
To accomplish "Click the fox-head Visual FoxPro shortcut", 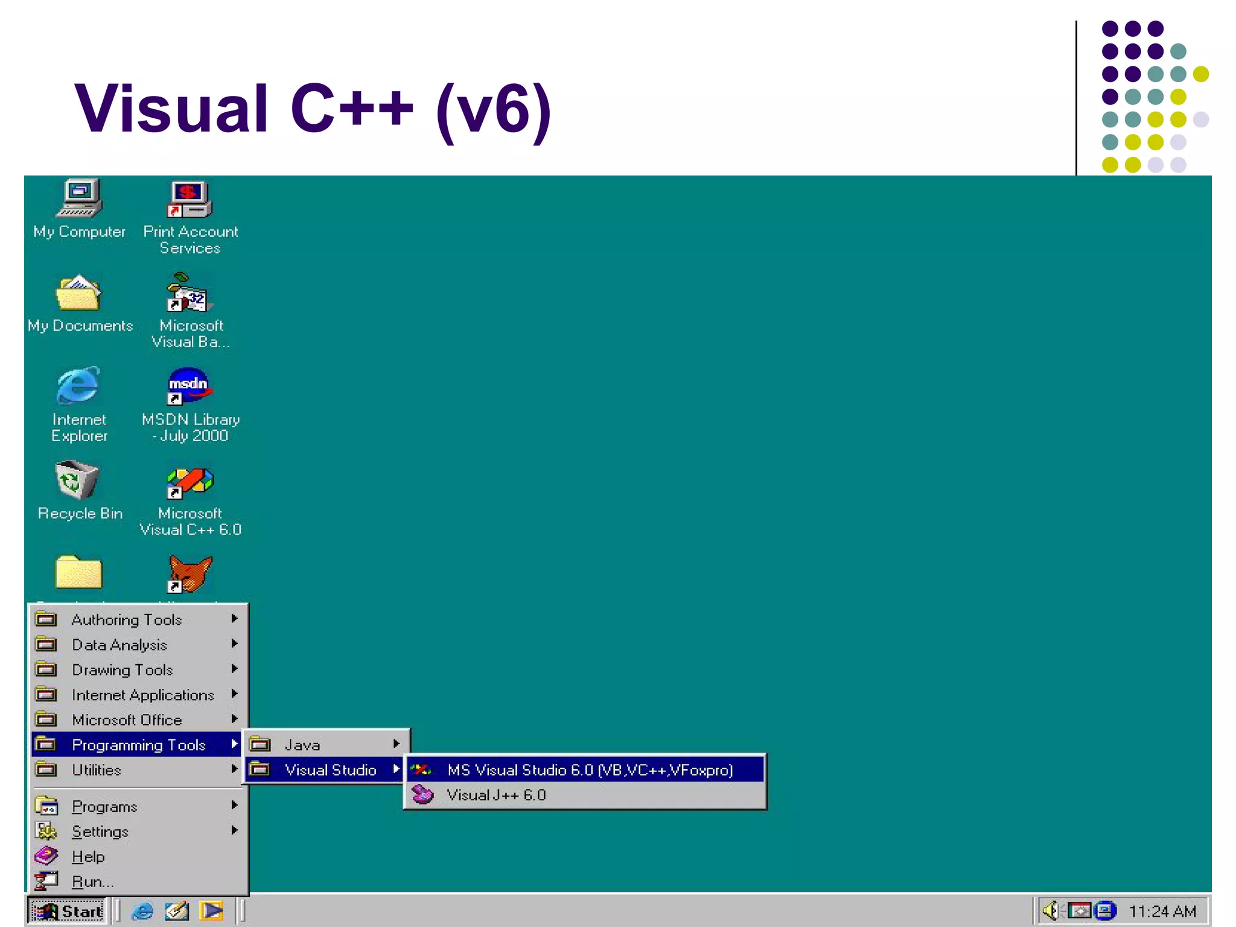I will tap(190, 574).
